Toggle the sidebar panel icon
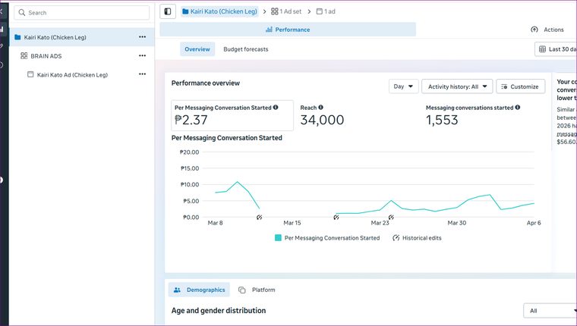 tap(168, 11)
